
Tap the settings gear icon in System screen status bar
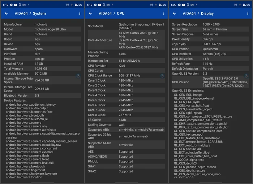click(x=11, y=5)
